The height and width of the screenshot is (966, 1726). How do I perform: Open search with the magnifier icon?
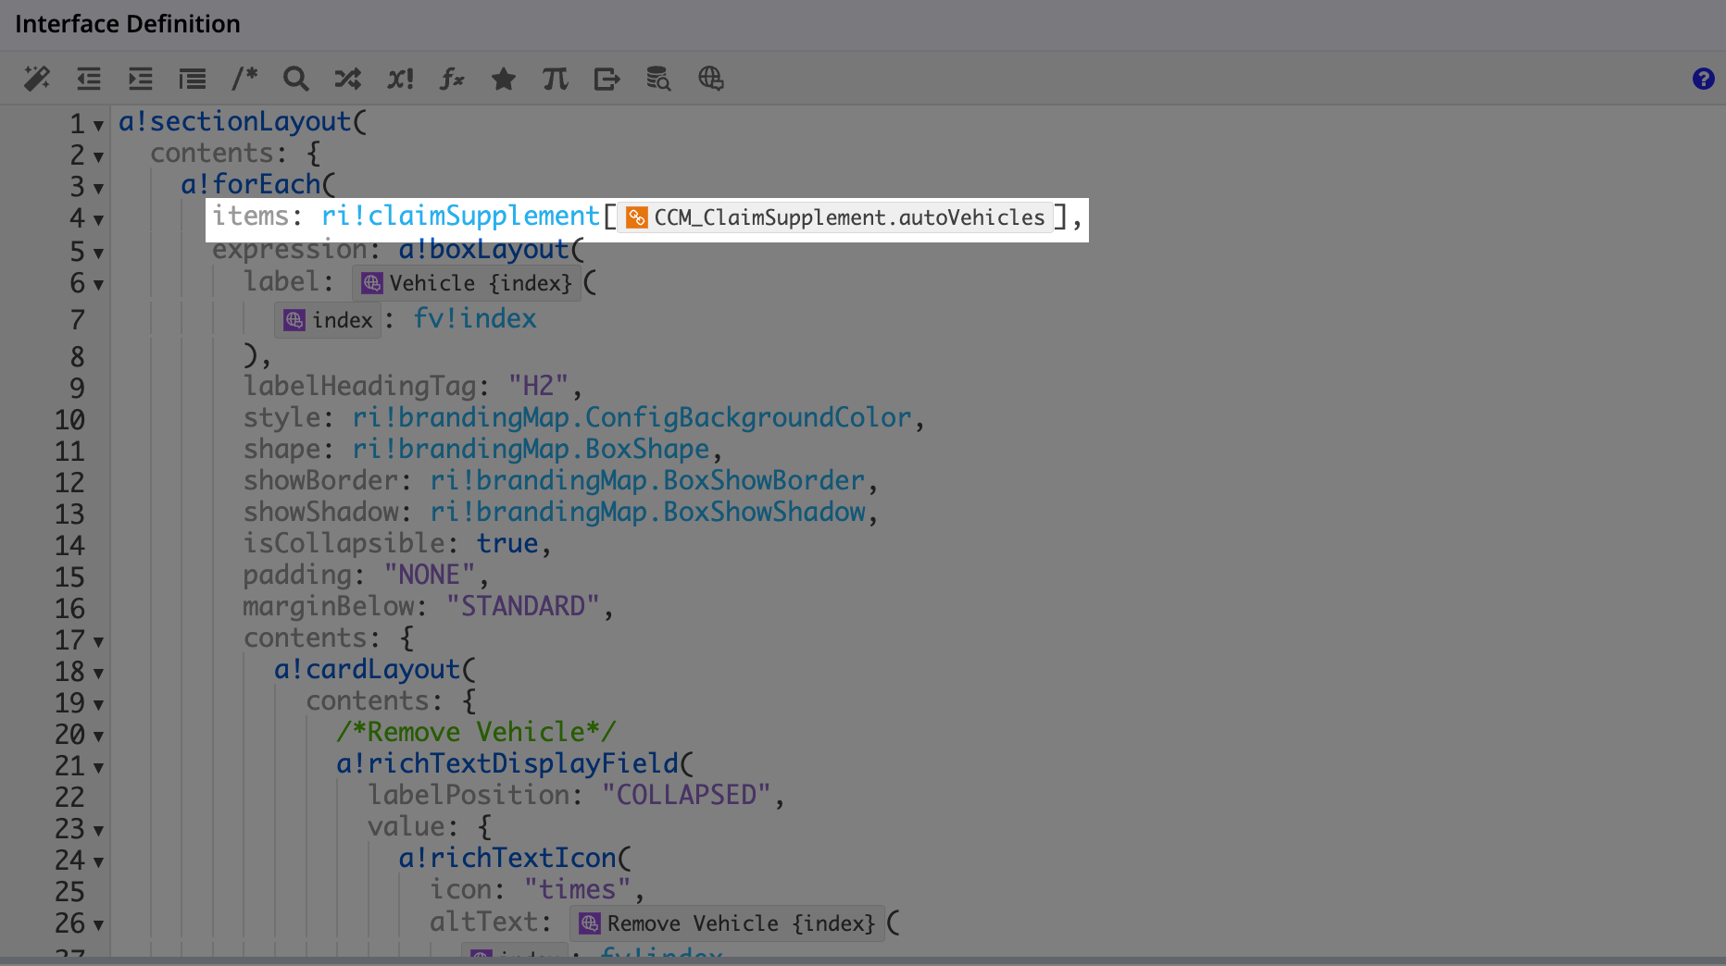[x=296, y=79]
